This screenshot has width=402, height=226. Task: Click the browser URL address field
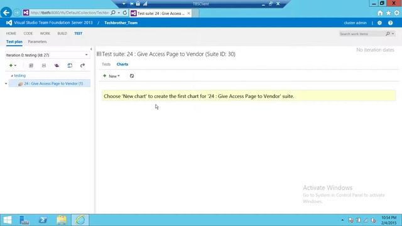(x=70, y=13)
